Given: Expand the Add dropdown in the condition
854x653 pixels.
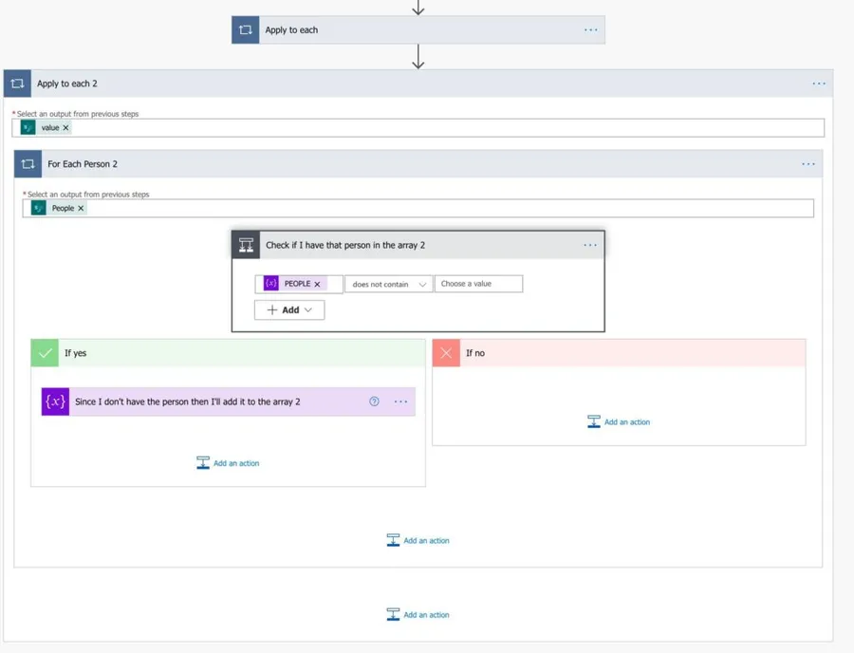Looking at the screenshot, I should pos(289,310).
